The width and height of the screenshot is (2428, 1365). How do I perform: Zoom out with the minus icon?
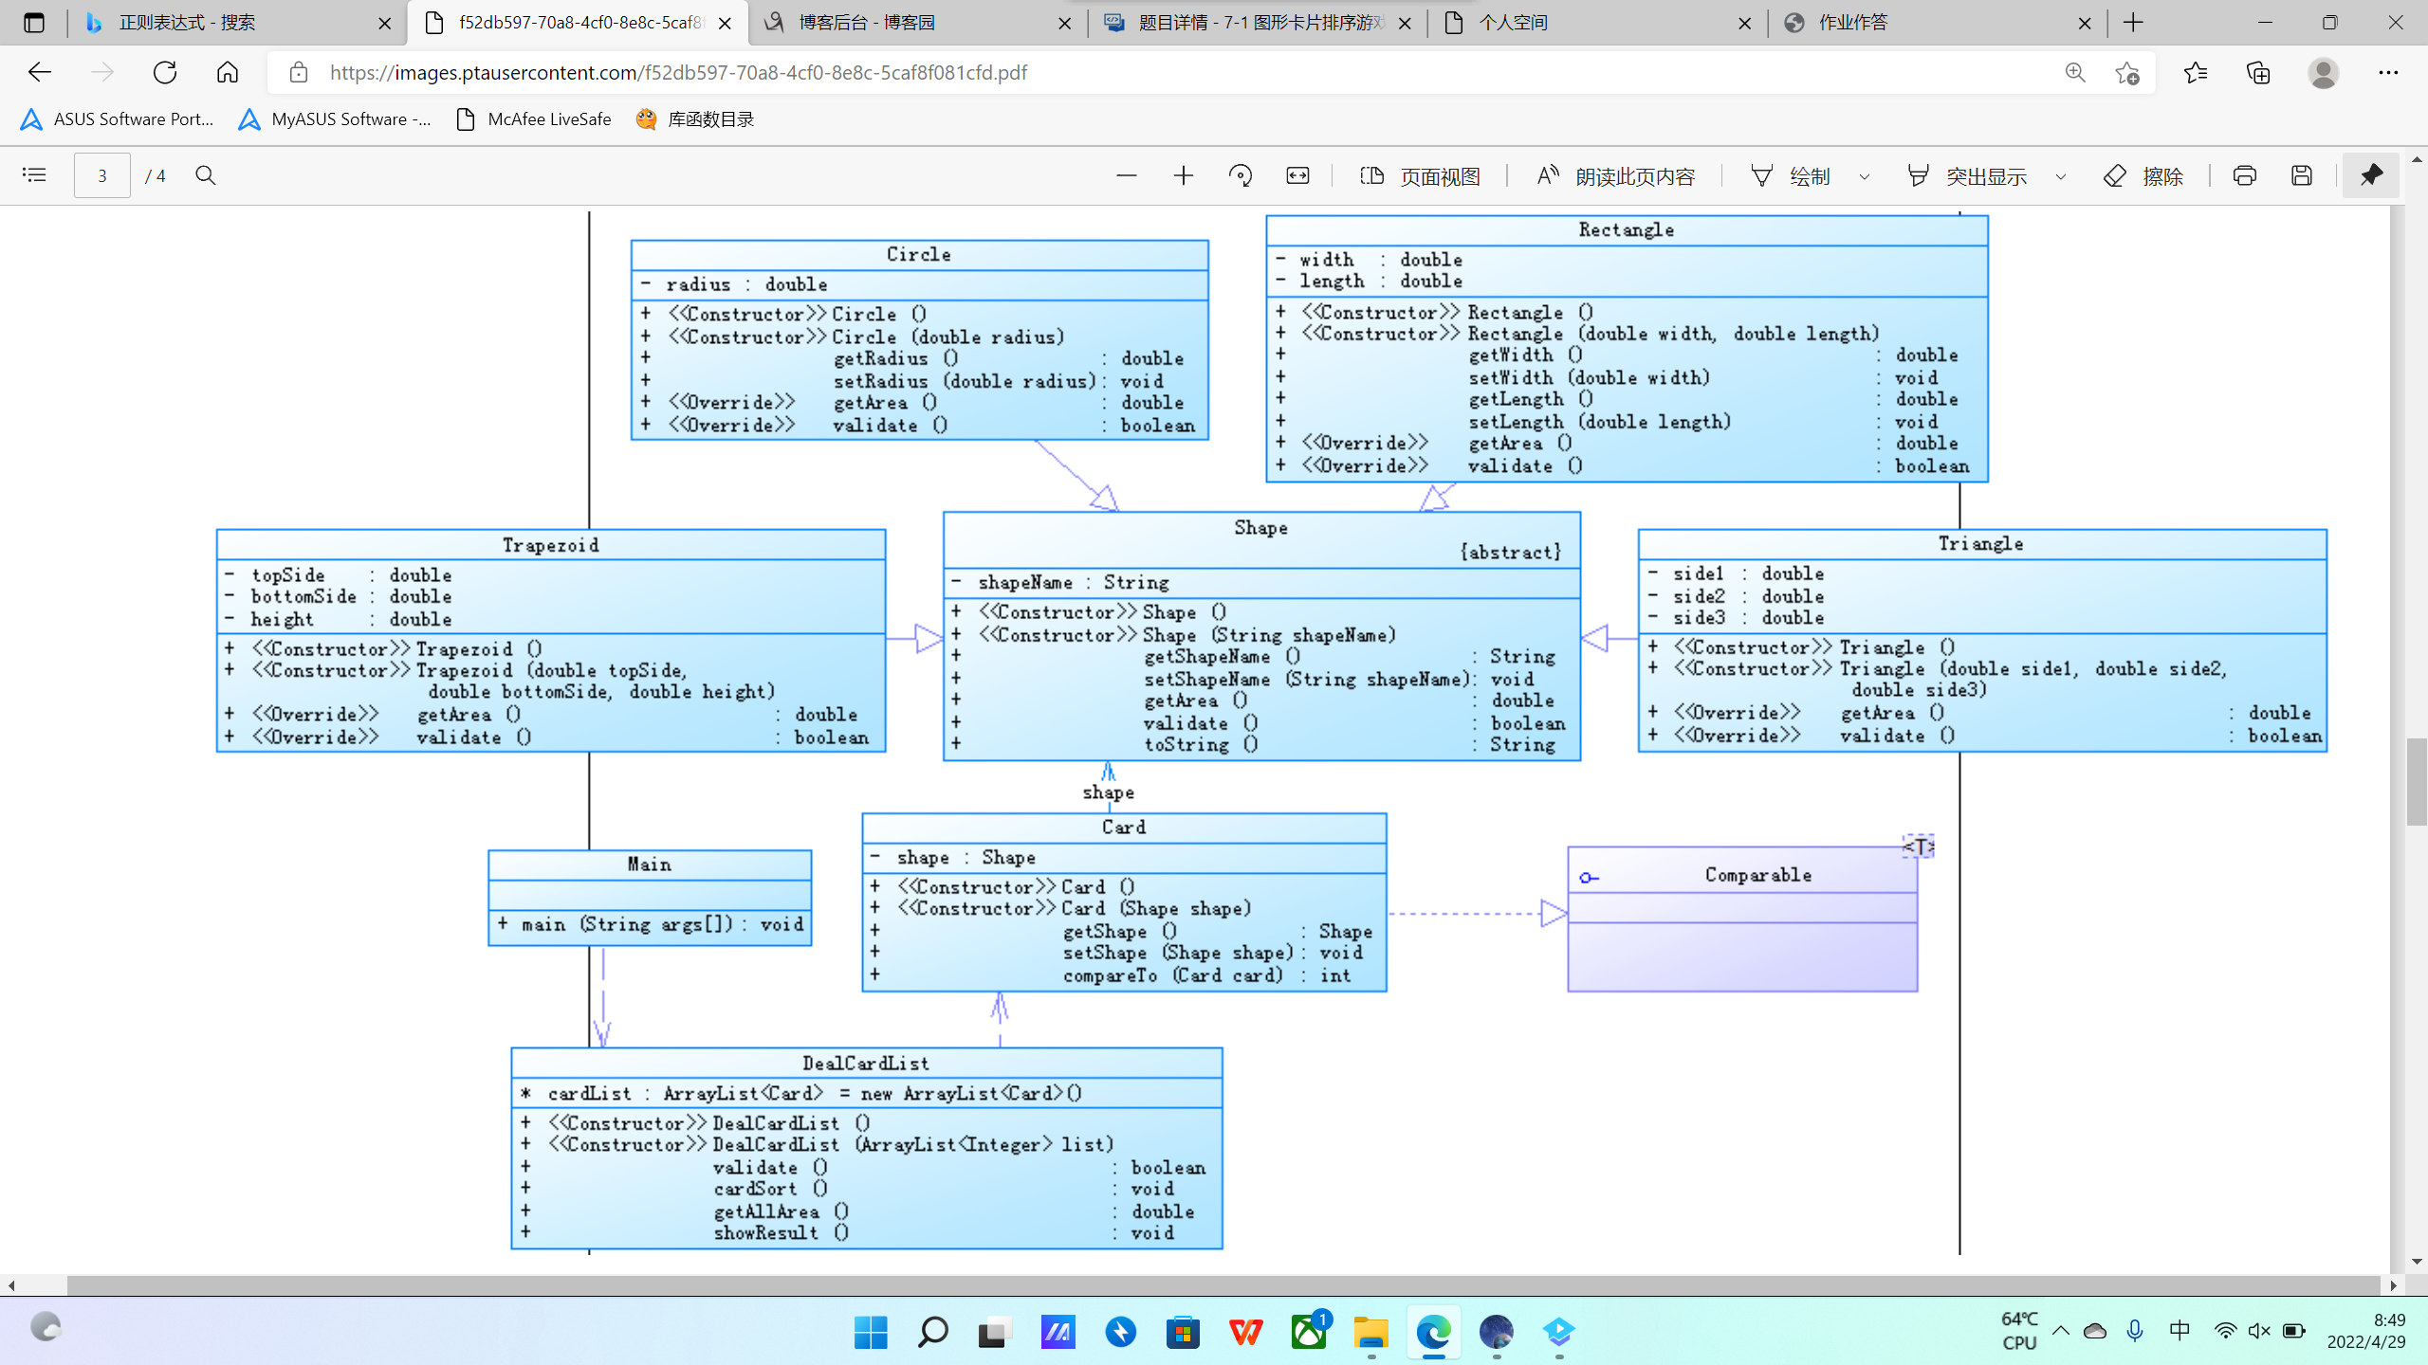point(1126,175)
